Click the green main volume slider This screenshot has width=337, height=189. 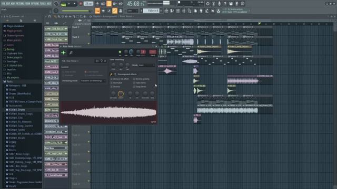(x=76, y=11)
